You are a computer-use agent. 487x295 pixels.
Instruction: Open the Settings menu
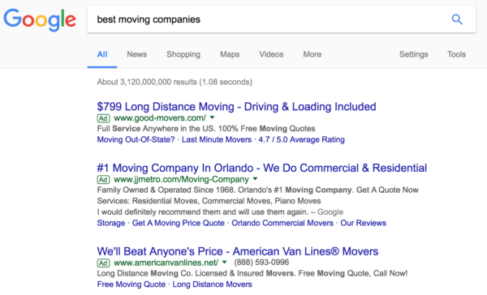414,54
